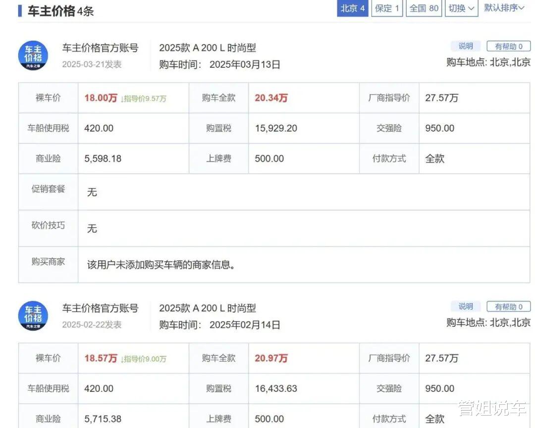The height and width of the screenshot is (428, 535).
Task: Click 说明 badge on 02月14日 record
Action: pyautogui.click(x=465, y=307)
